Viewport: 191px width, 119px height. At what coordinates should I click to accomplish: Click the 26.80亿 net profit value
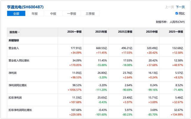(102, 73)
